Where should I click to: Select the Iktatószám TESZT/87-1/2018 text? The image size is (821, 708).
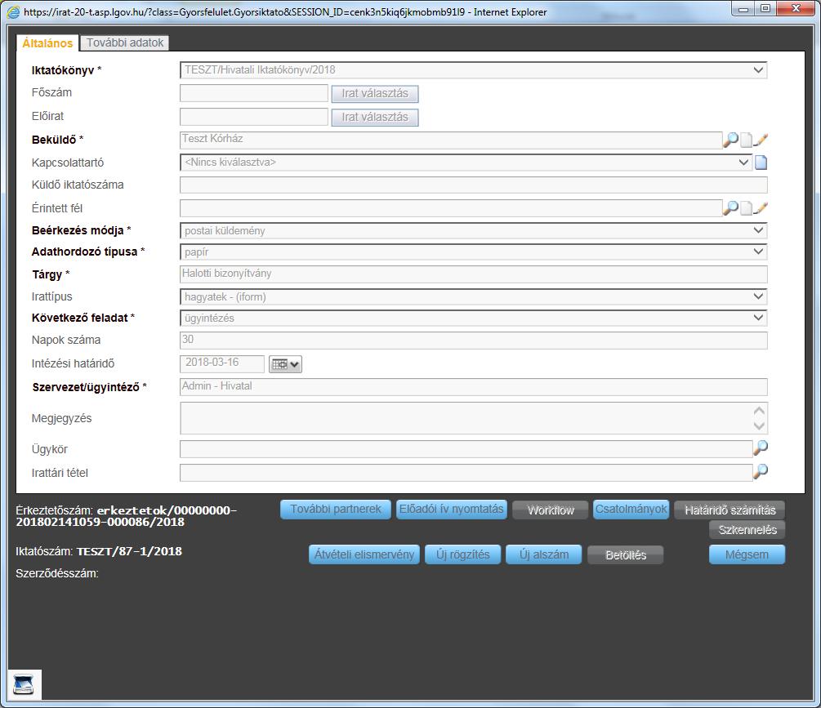tap(129, 551)
